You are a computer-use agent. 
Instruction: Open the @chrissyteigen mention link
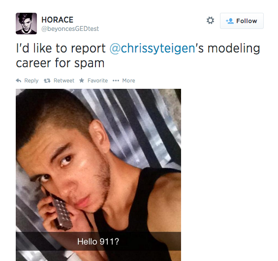click(x=153, y=48)
